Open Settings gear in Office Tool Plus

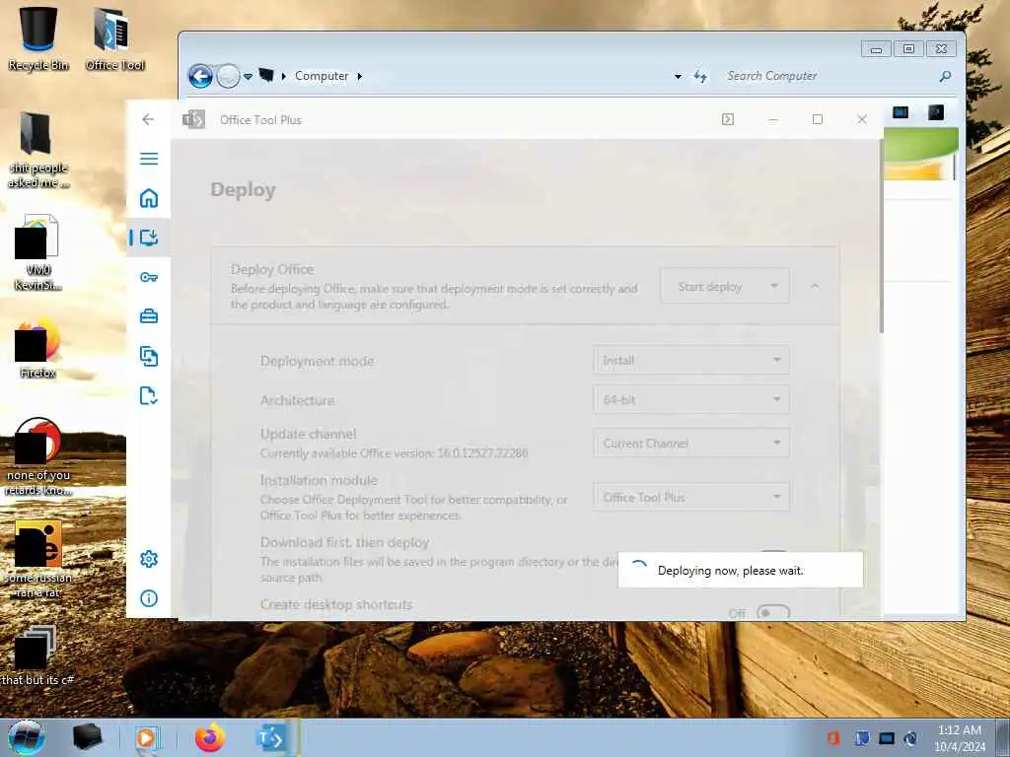tap(149, 559)
